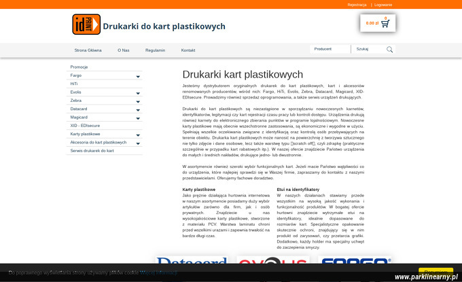This screenshot has width=462, height=282.
Task: Click the 0.00 zł cart total
Action: (372, 23)
